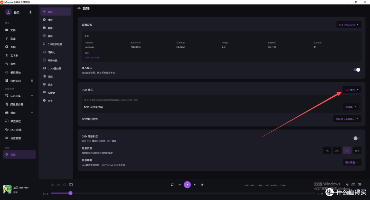
Task: Open 音源管理 in the sidebar
Action: pos(19,138)
